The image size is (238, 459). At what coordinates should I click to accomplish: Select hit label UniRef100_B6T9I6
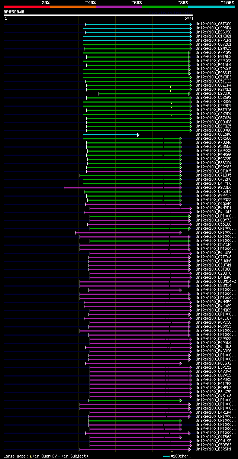[x=213, y=110]
